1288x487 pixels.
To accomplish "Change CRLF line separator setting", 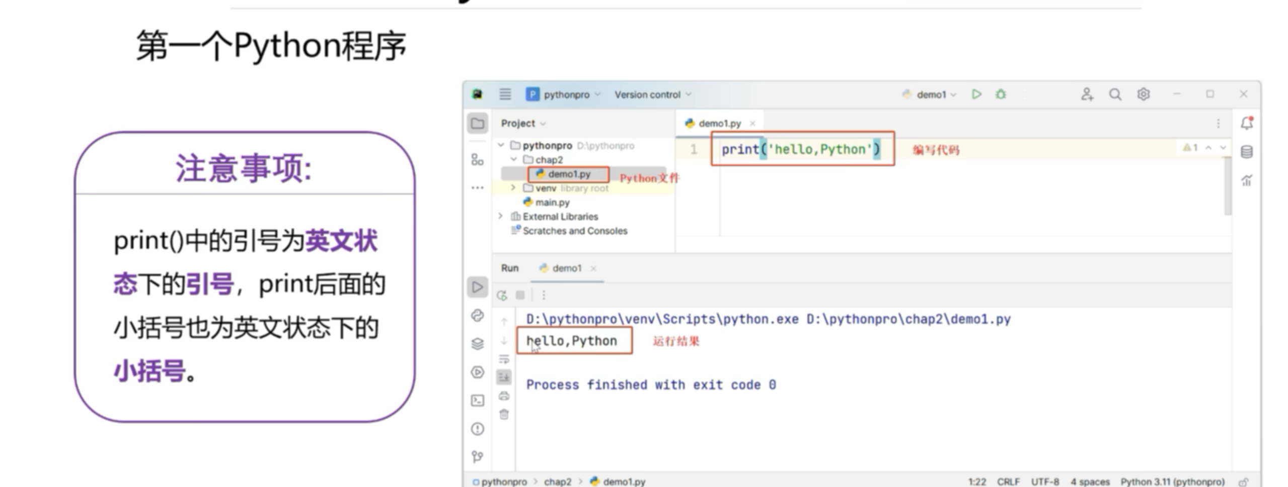I will click(1008, 481).
